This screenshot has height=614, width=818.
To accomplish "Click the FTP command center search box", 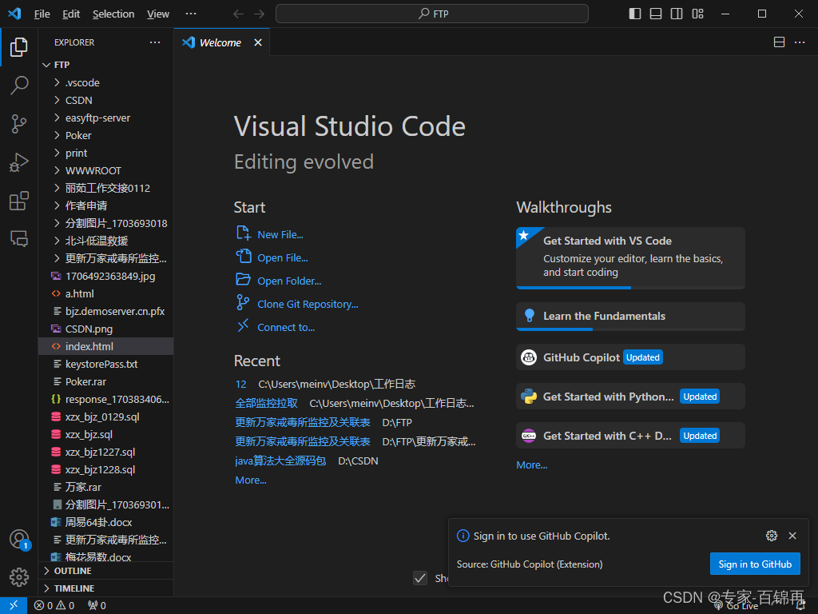I will (x=432, y=14).
